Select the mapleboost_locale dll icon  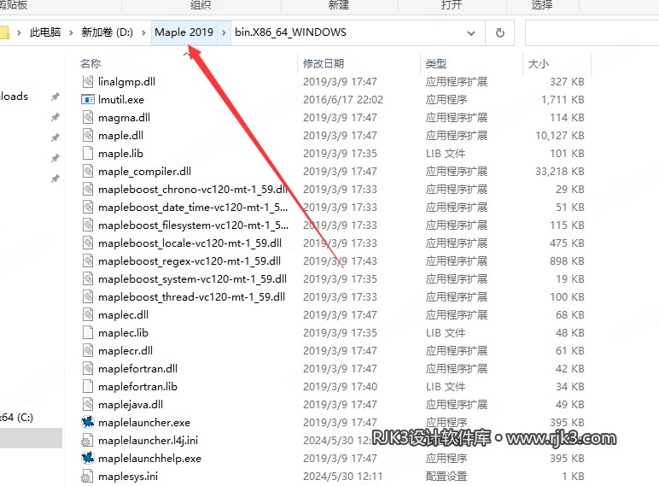click(x=87, y=243)
